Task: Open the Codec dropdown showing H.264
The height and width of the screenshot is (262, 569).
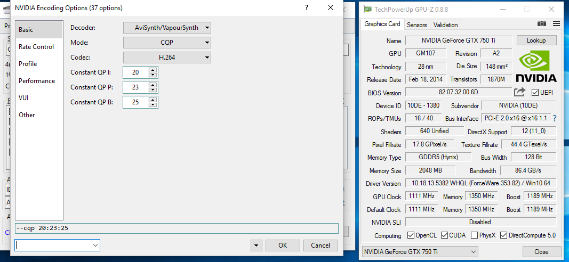Action: point(167,58)
